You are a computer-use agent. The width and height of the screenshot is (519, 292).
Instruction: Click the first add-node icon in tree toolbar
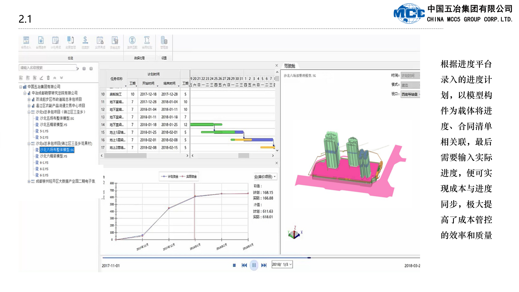click(x=21, y=78)
